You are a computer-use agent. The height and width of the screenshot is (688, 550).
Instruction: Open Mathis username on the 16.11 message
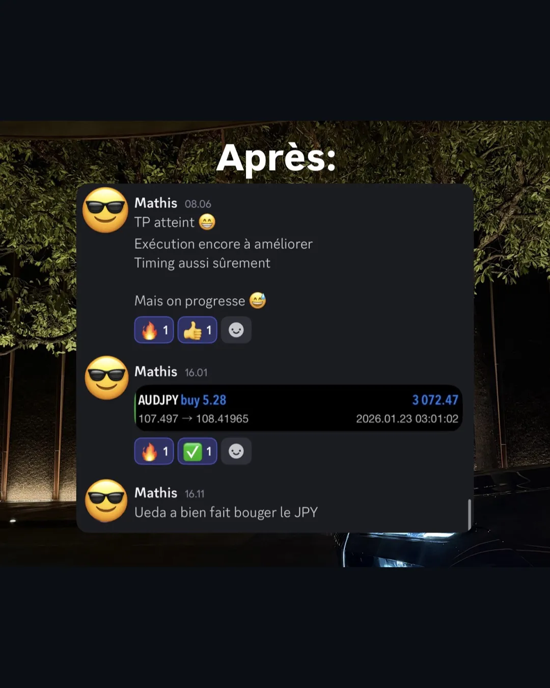(156, 493)
